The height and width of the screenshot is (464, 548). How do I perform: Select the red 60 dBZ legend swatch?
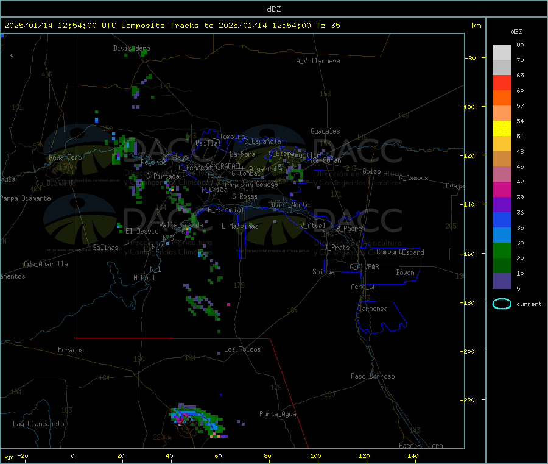(x=502, y=82)
